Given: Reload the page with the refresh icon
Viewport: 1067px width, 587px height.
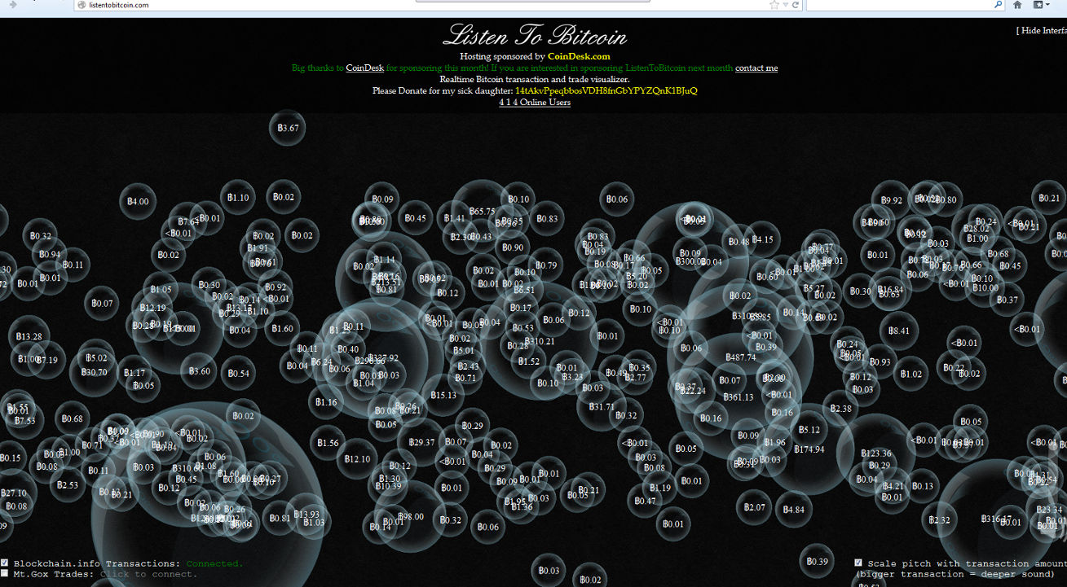Looking at the screenshot, I should click(795, 5).
